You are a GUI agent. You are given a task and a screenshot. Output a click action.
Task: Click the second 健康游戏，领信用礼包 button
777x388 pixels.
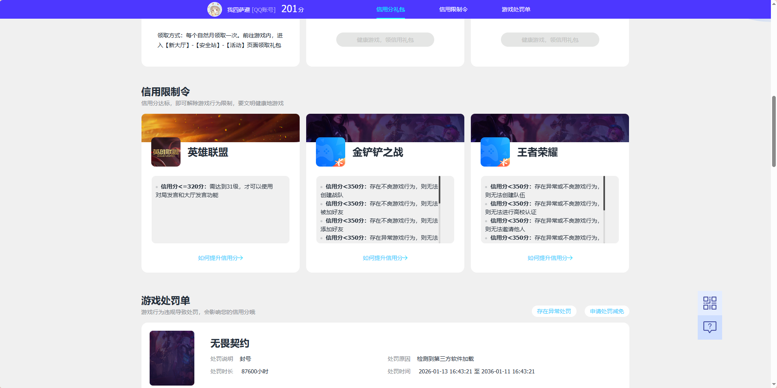pos(550,40)
